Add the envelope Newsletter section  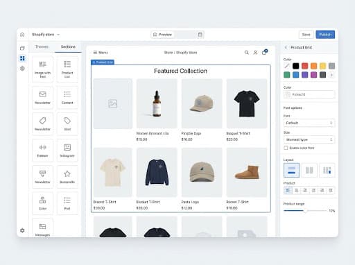[42, 98]
